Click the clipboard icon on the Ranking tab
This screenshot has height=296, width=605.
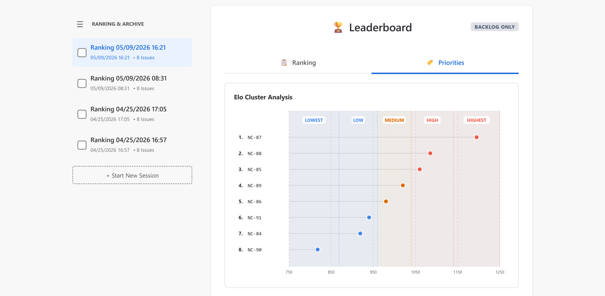coord(284,62)
